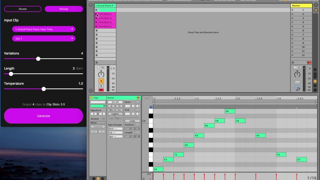320x180 pixels.
Task: Open the Input Clip track dropdown
Action: 43,29
